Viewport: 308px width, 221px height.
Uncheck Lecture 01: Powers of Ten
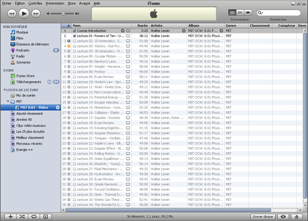pos(75,36)
